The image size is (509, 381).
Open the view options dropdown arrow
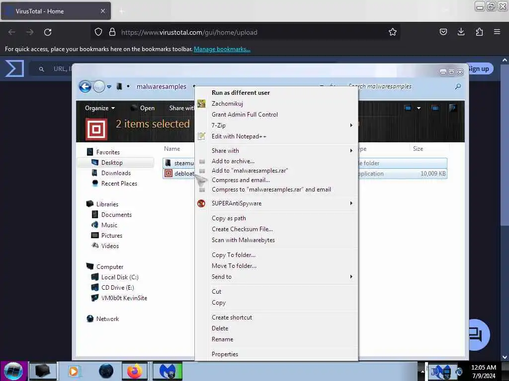coord(419,108)
